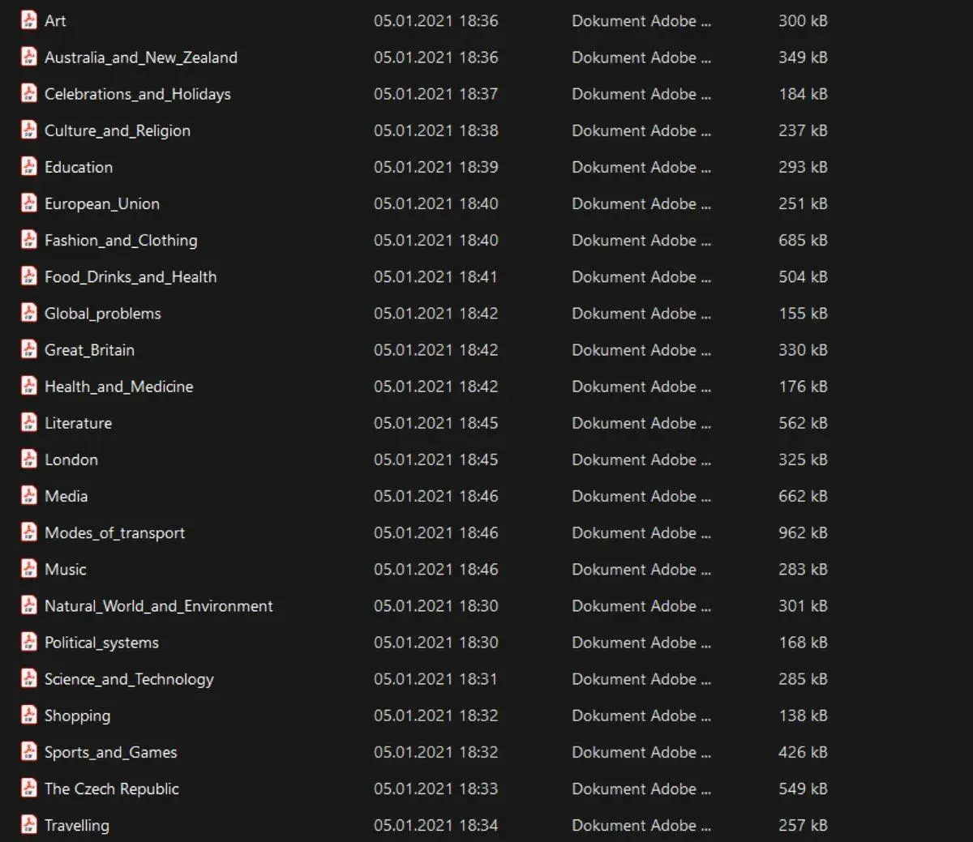Screen dimensions: 973x842
Task: Click the 962 kB size value
Action: coord(803,532)
